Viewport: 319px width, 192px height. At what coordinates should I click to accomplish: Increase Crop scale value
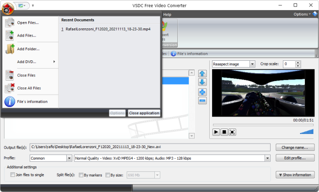pos(298,62)
